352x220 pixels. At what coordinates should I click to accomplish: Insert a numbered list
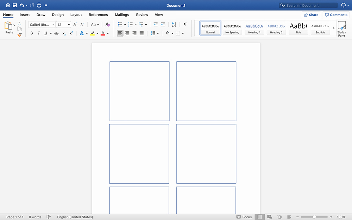[x=131, y=24]
